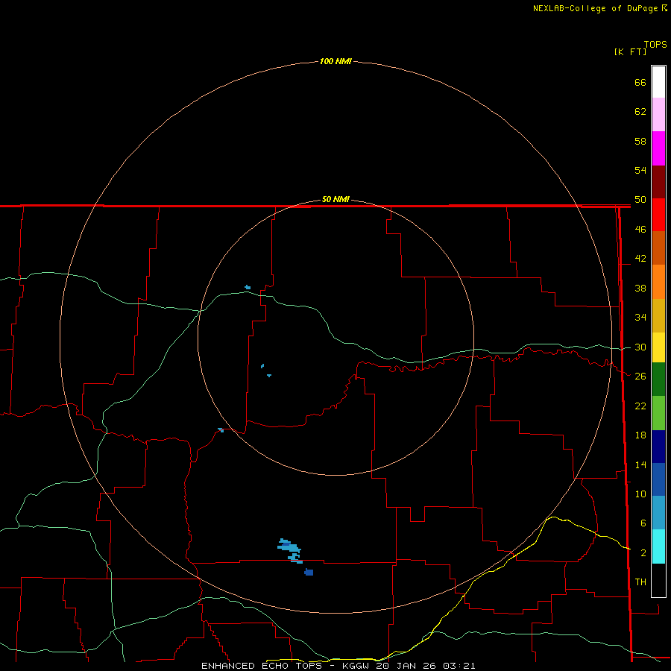Click the KGGW station identifier
The width and height of the screenshot is (671, 671).
(357, 666)
